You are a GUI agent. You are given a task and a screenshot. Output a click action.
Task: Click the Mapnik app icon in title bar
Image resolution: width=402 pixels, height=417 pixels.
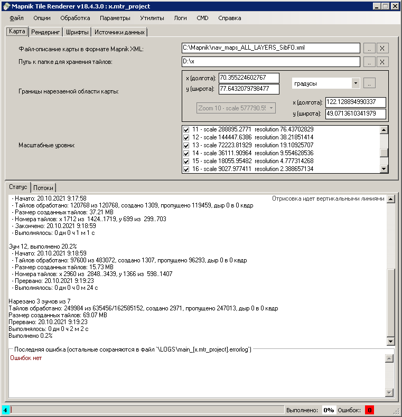pos(6,6)
